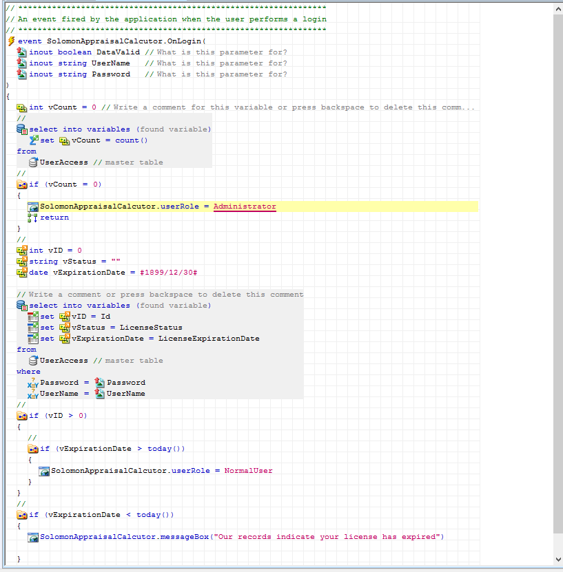Click the database icon of second select statement

coord(22,306)
